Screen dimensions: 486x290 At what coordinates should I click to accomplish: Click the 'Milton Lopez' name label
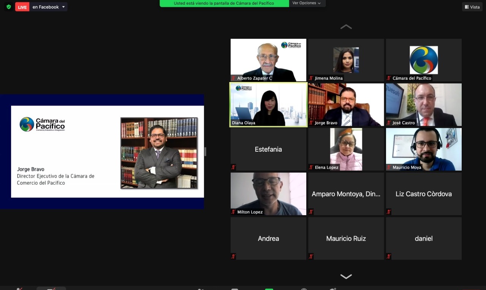click(x=250, y=212)
